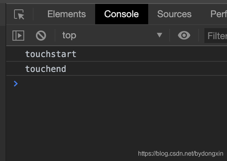Open the partially visible Performance tab
Screen dimensions: 227x161
tap(218, 14)
